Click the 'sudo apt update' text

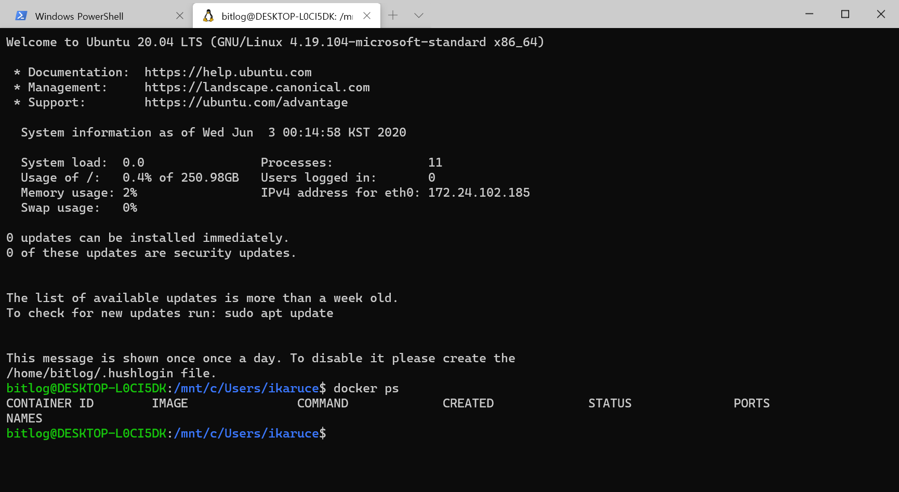[x=279, y=313]
